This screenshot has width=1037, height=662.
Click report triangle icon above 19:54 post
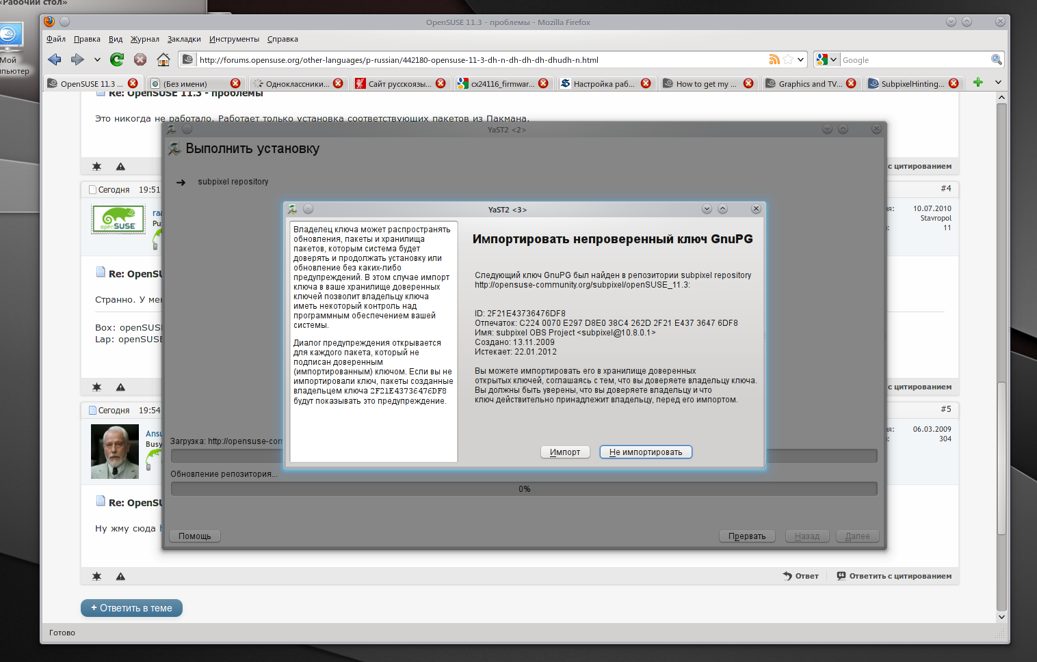[120, 387]
